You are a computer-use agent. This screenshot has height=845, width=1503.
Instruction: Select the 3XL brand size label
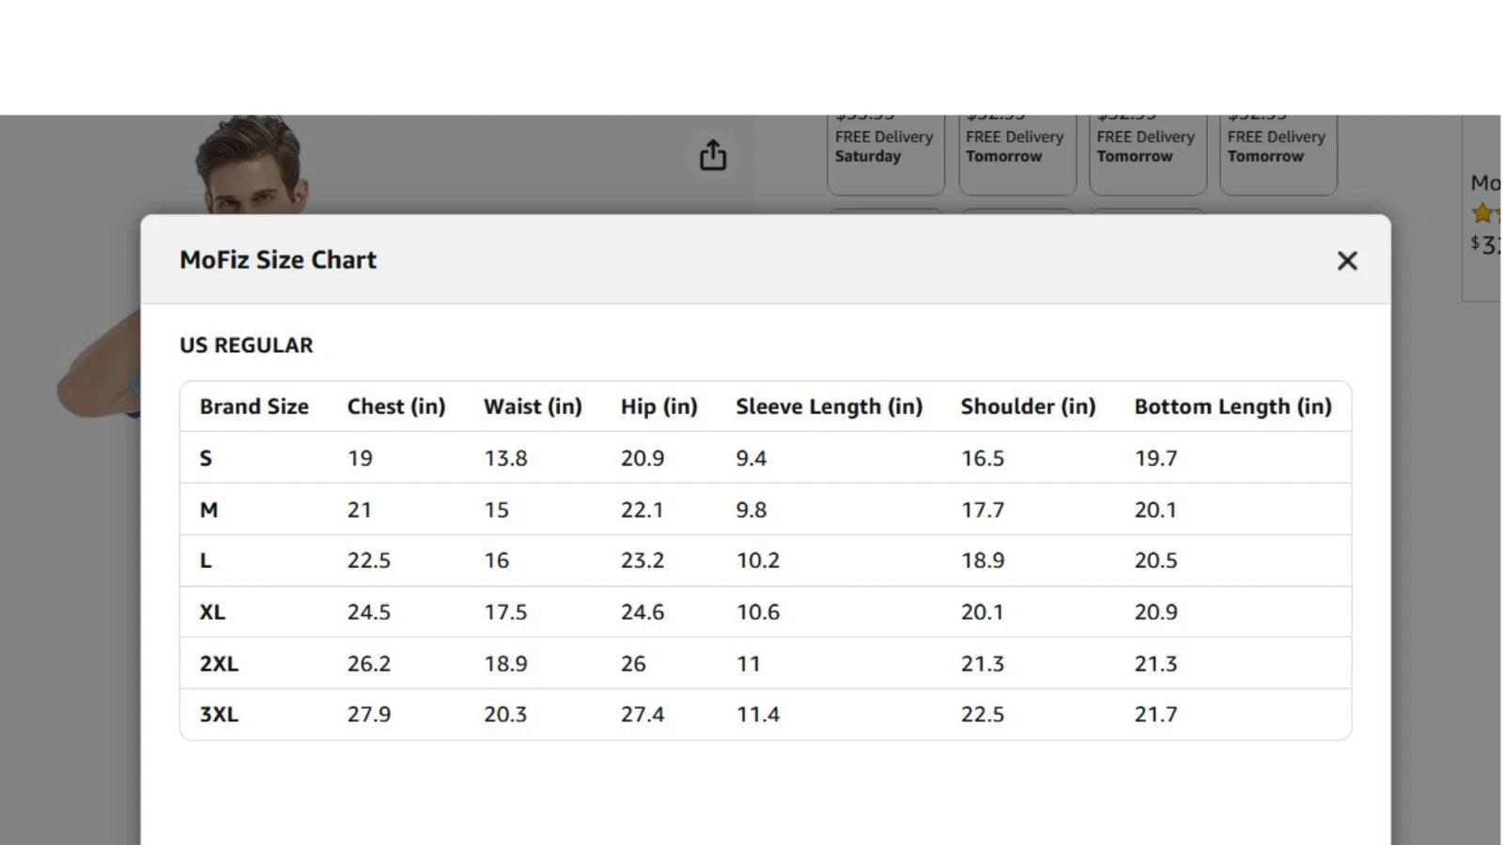click(218, 714)
